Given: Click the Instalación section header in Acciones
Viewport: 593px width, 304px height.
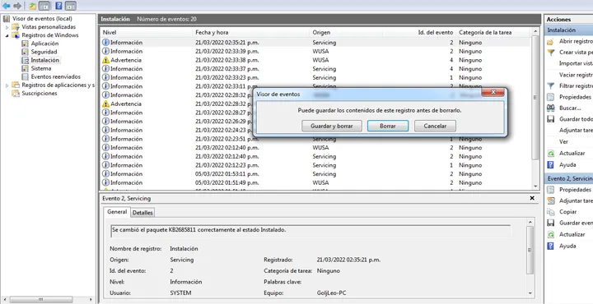Looking at the screenshot, I should 569,30.
